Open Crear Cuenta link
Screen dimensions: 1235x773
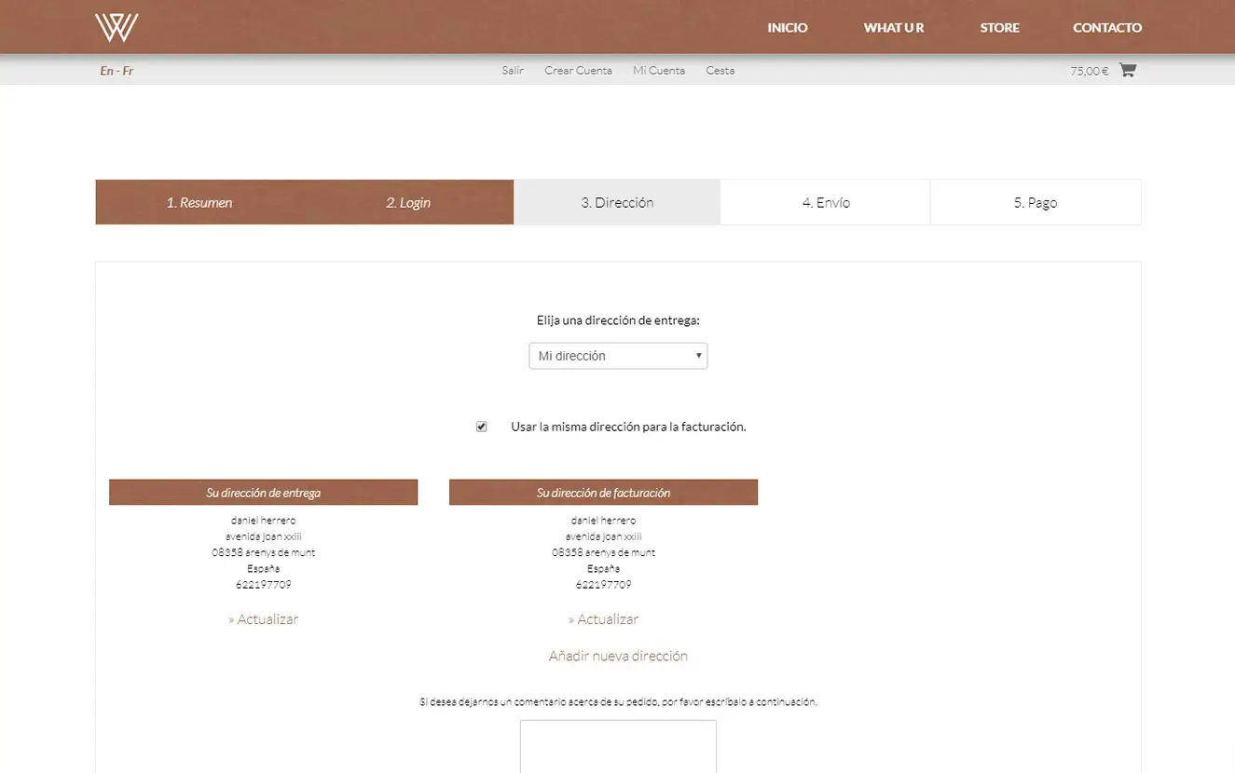pos(578,71)
